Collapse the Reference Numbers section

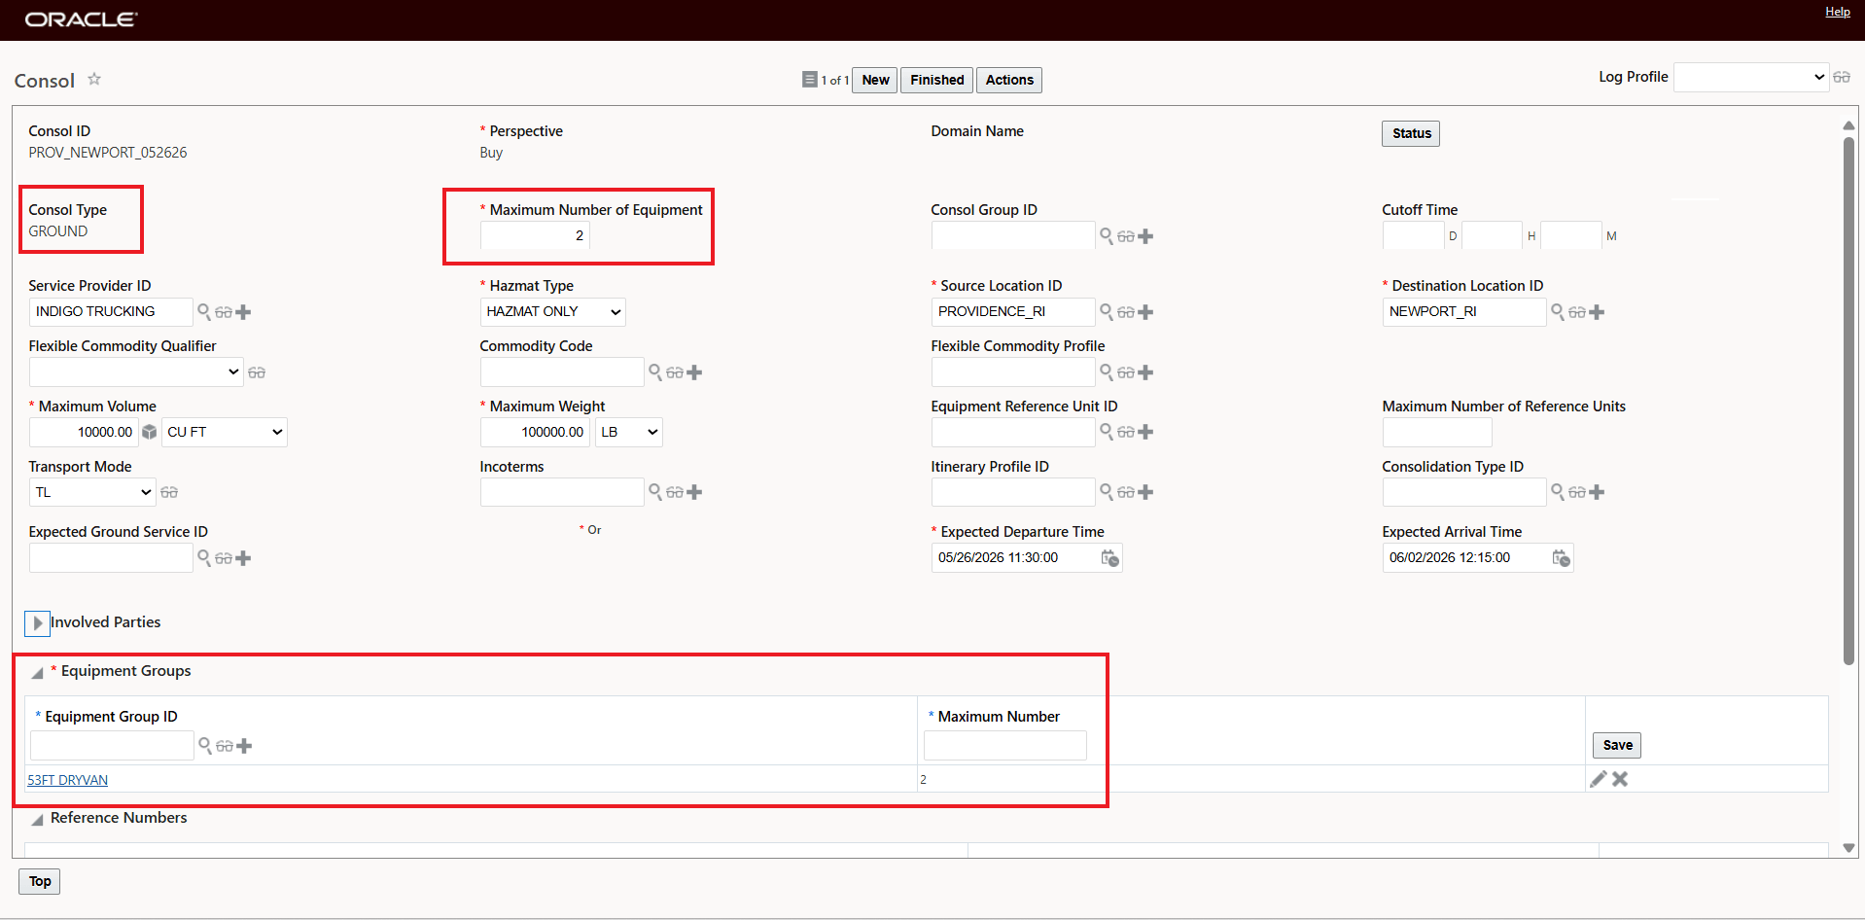tap(37, 819)
